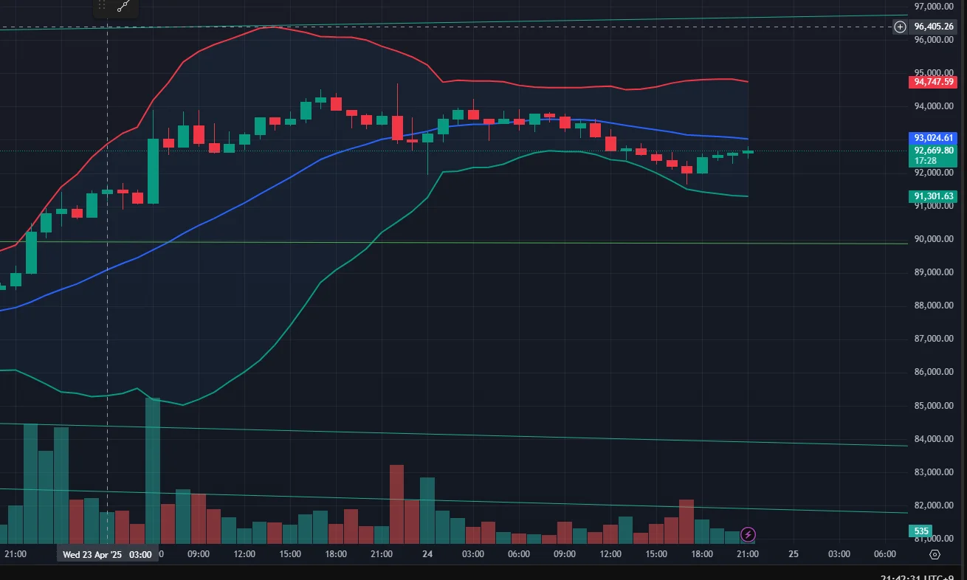
Task: Click the 84,000.00 price axis value
Action: click(x=934, y=439)
